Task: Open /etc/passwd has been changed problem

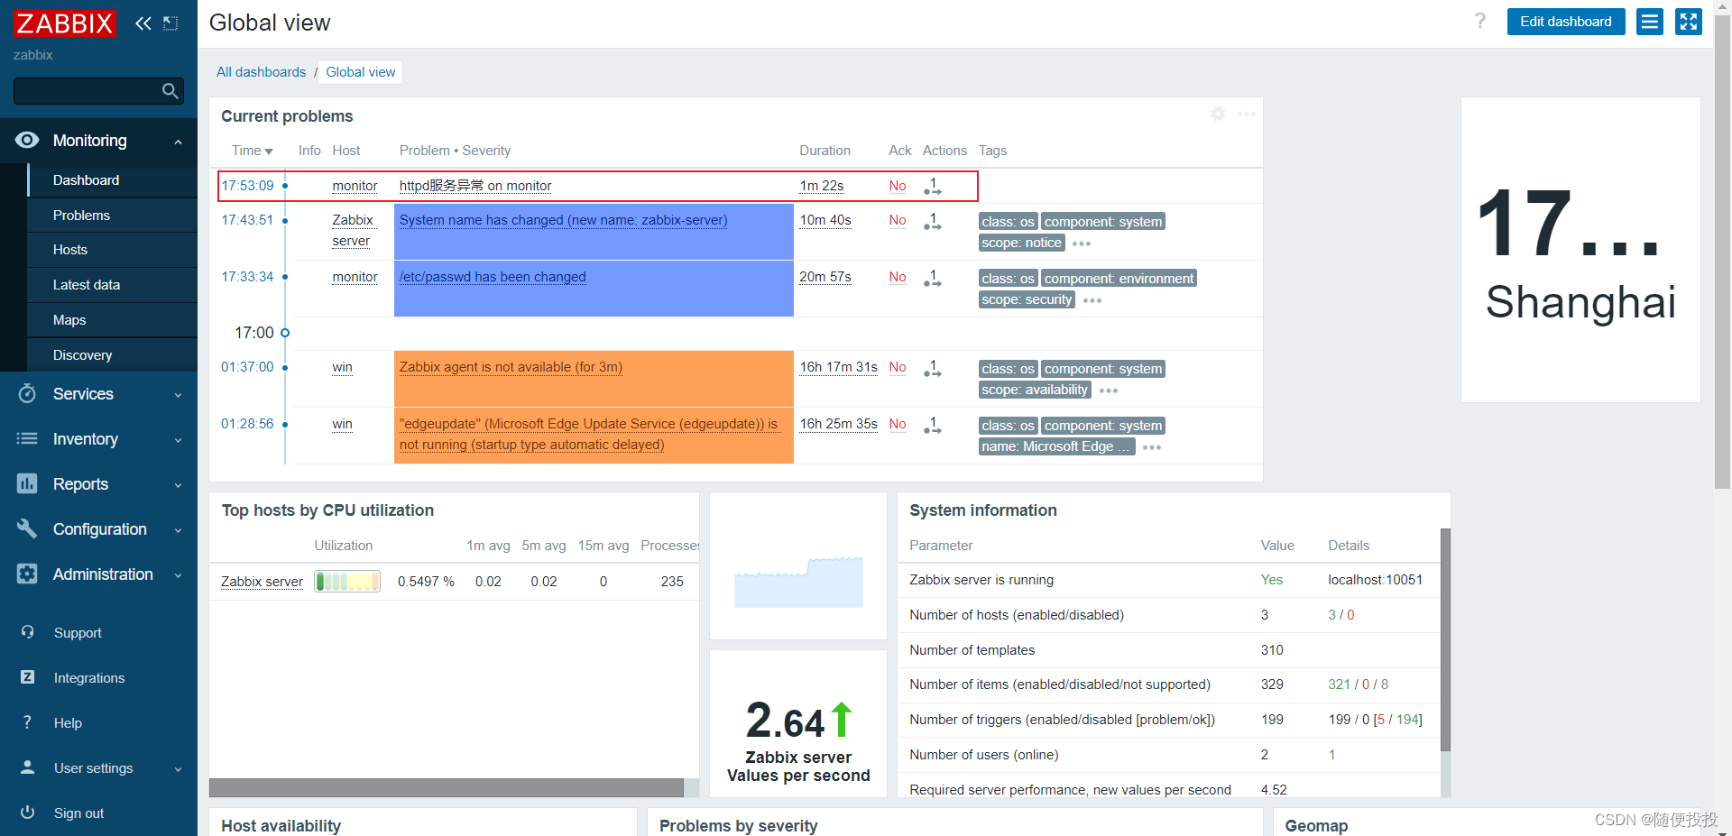Action: point(493,277)
